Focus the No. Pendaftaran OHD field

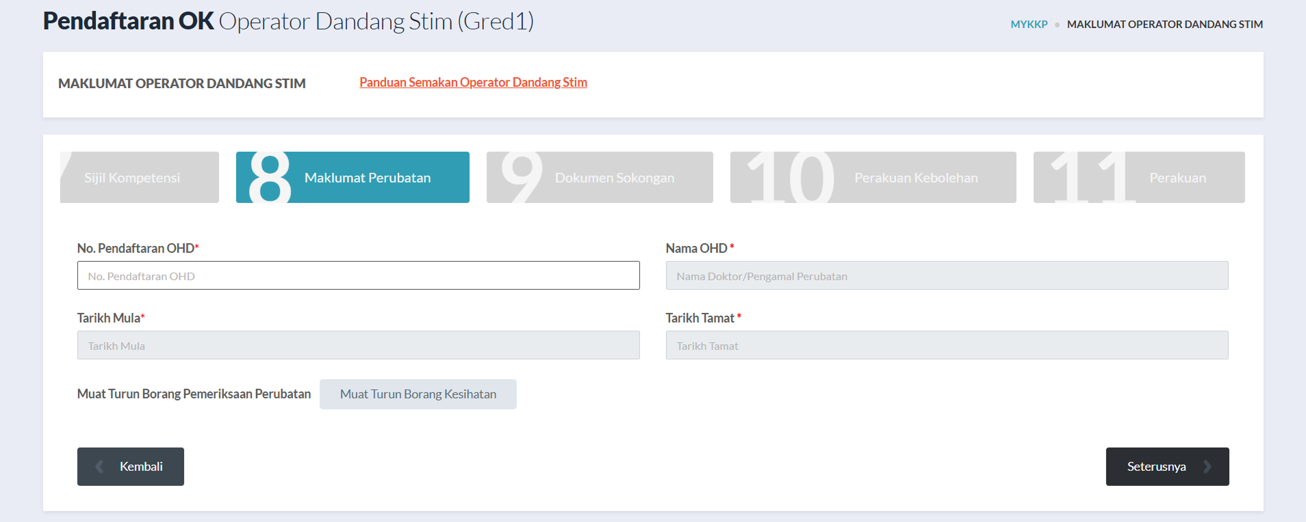[358, 275]
